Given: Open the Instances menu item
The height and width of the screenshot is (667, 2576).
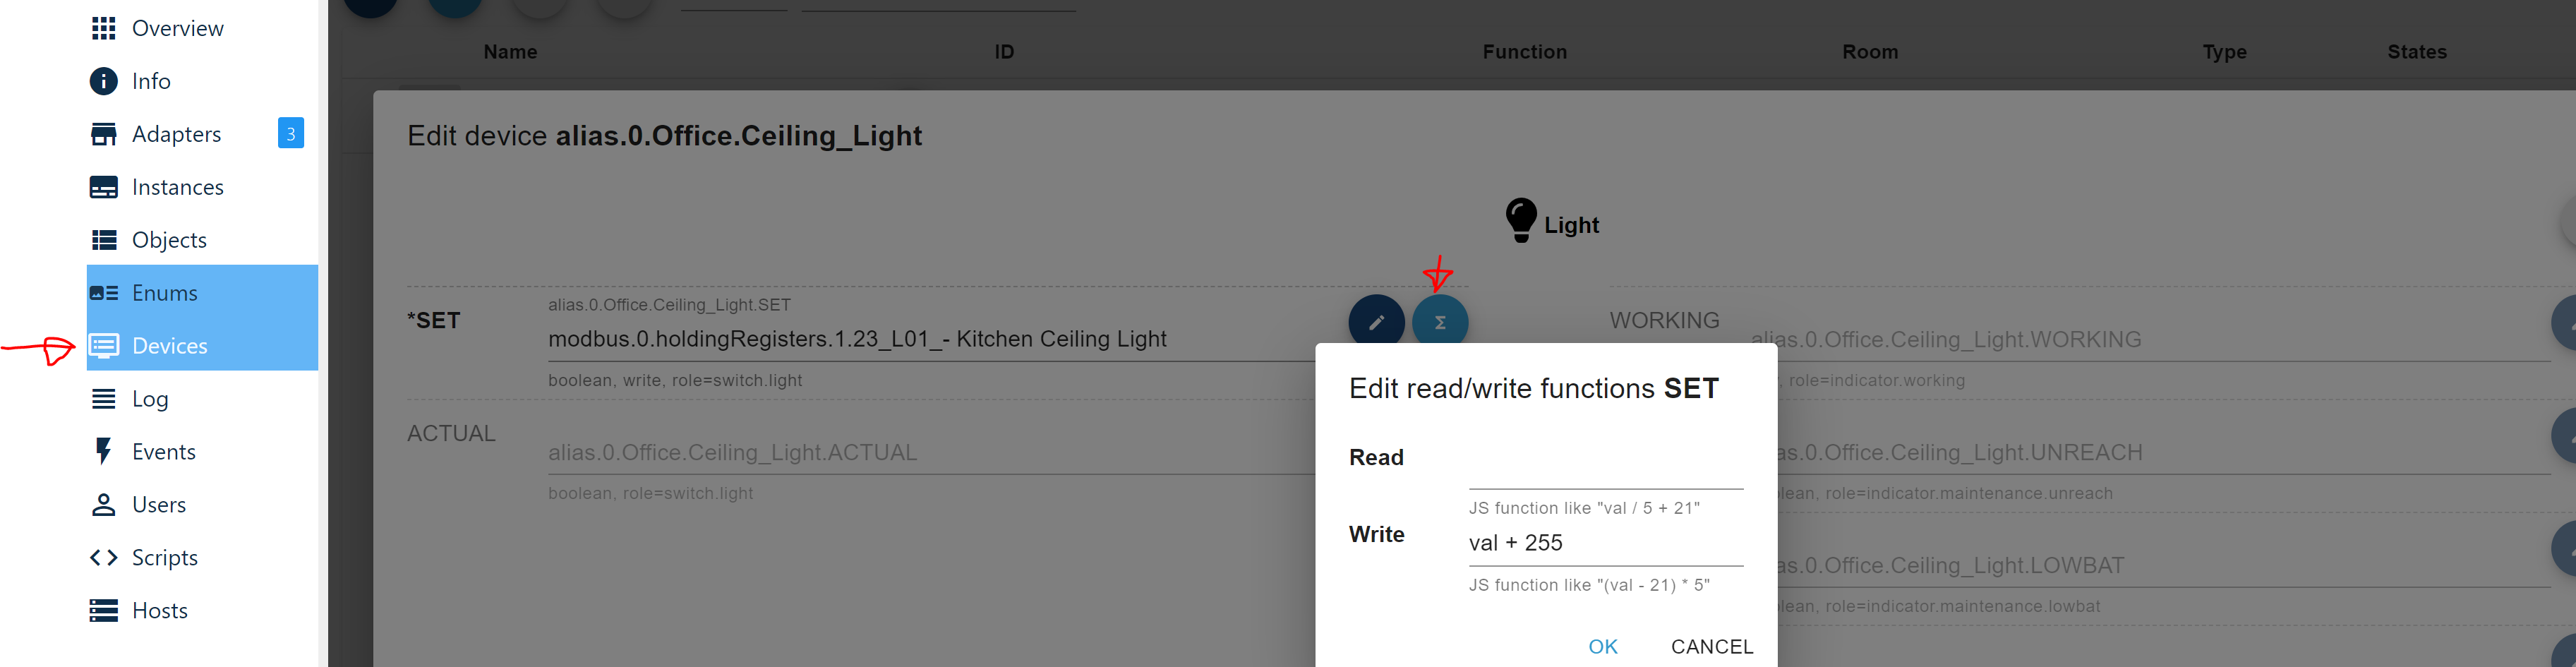Looking at the screenshot, I should [177, 187].
